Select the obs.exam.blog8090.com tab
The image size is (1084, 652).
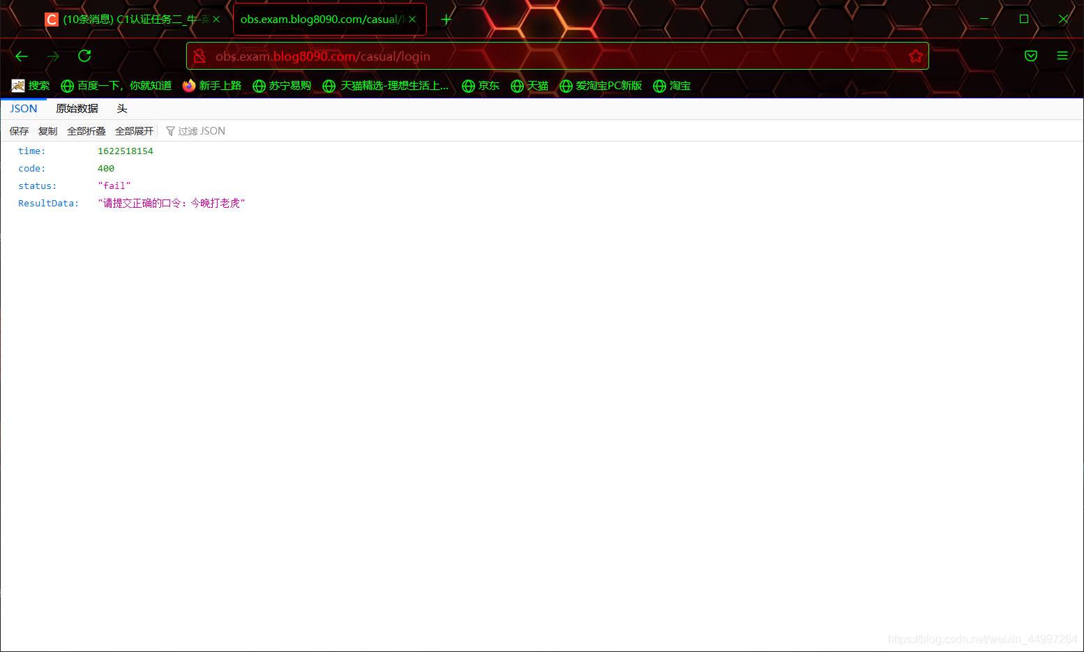[329, 20]
